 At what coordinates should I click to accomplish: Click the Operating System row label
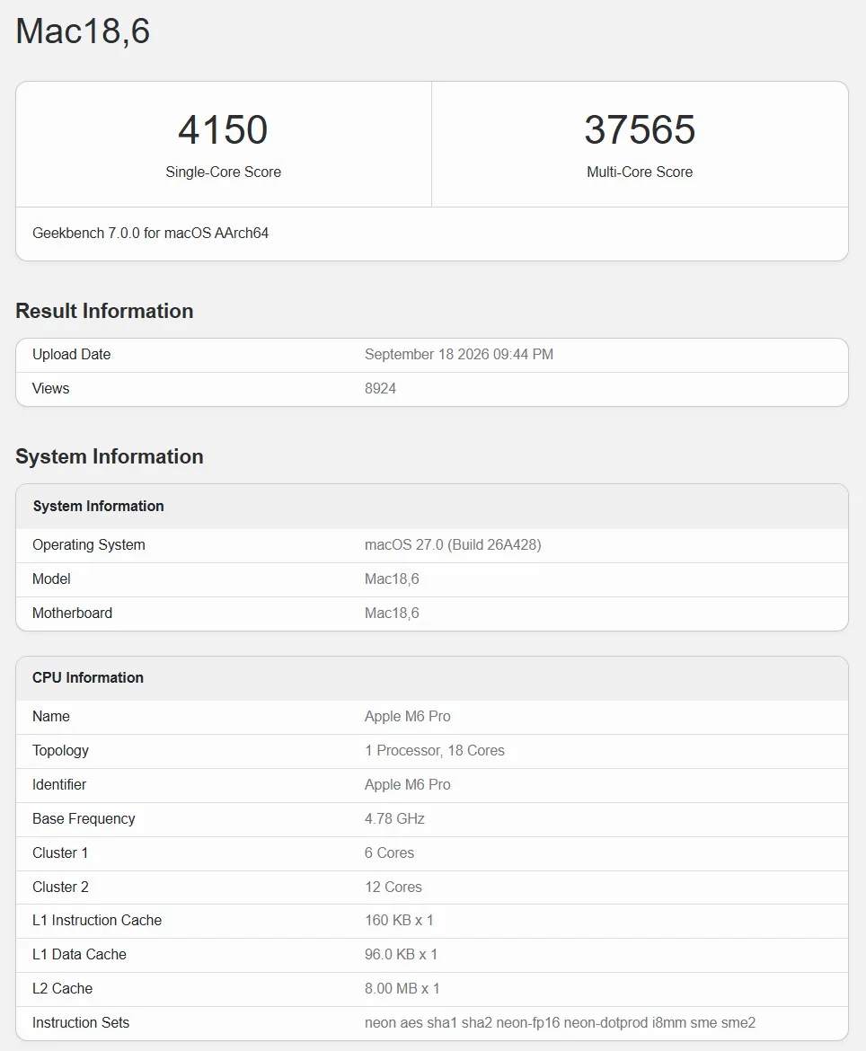(88, 545)
